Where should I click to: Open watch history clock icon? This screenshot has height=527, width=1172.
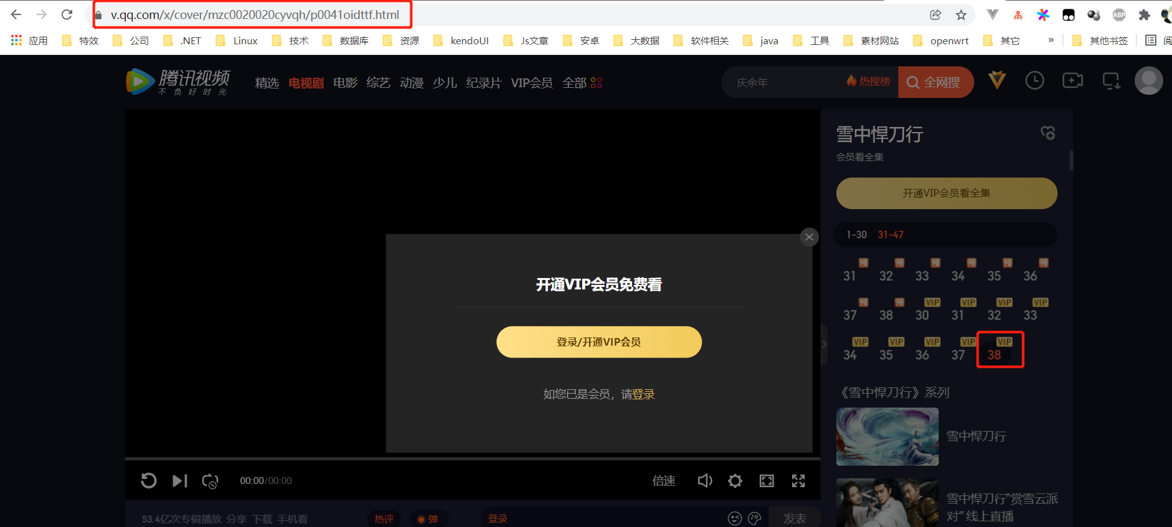pyautogui.click(x=1034, y=81)
